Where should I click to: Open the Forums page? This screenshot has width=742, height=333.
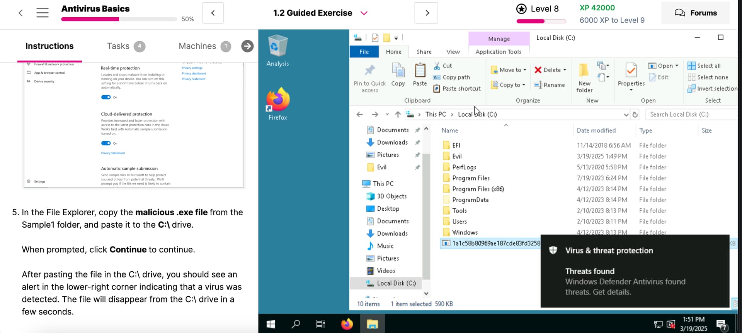[x=696, y=13]
